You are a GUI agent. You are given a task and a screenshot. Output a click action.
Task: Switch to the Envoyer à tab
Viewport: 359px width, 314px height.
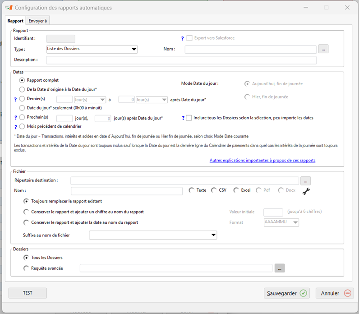click(37, 21)
